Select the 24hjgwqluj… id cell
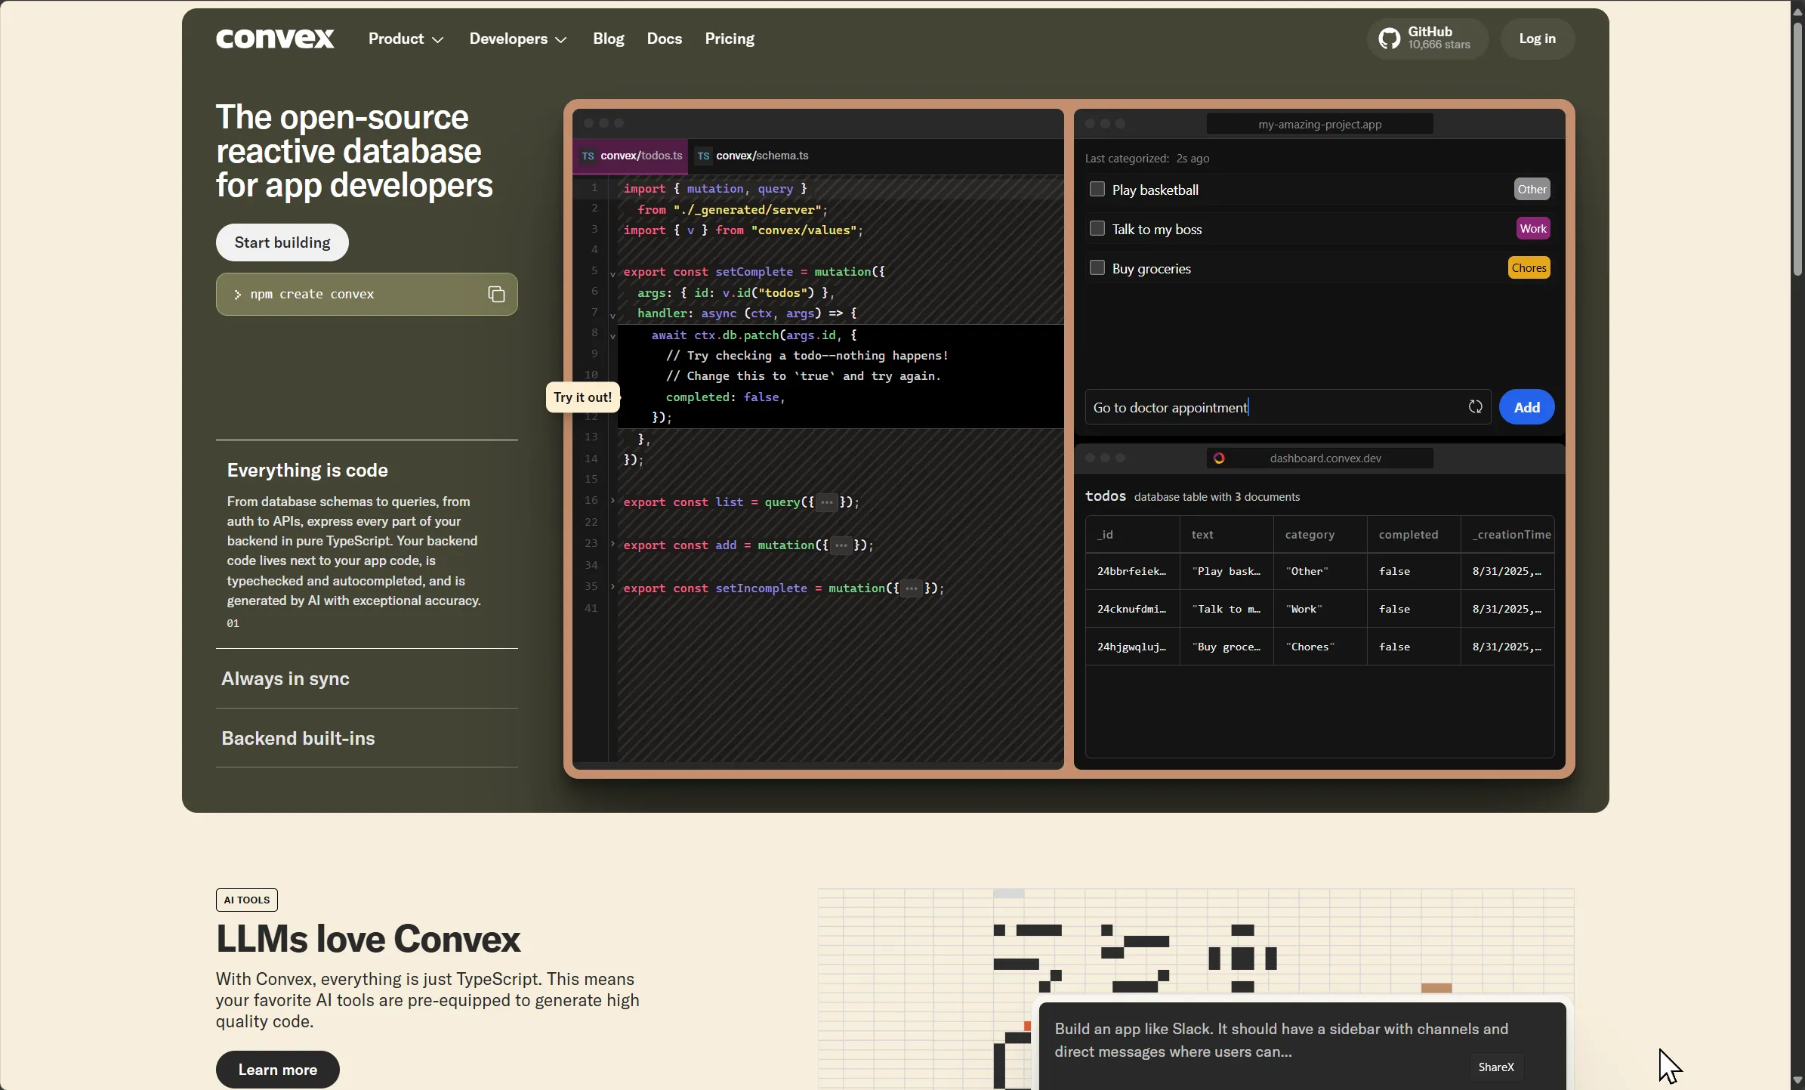Image resolution: width=1805 pixels, height=1090 pixels. (1133, 647)
